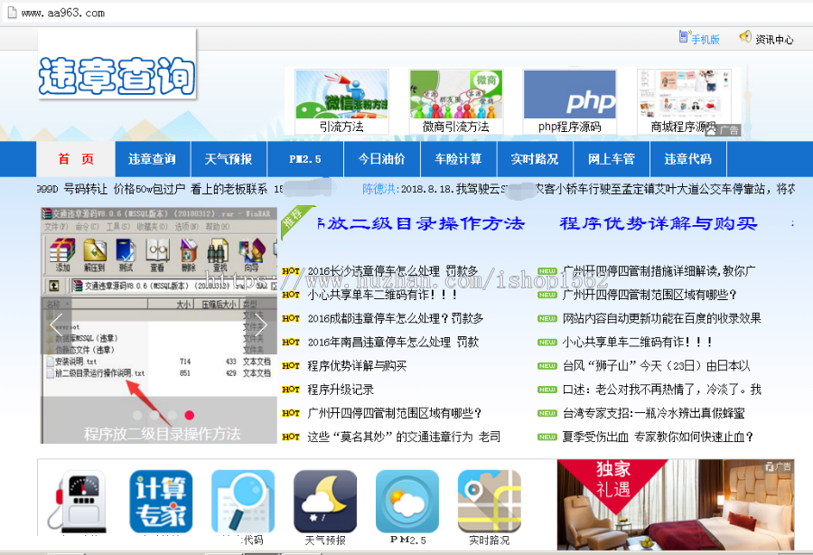
Task: Open article 程序升级记录
Action: (341, 390)
